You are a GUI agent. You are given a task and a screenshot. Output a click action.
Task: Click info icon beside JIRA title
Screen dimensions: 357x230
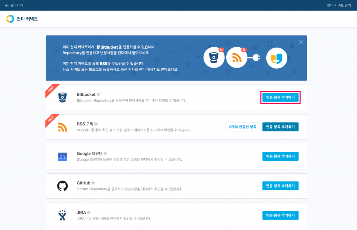[x=89, y=212]
